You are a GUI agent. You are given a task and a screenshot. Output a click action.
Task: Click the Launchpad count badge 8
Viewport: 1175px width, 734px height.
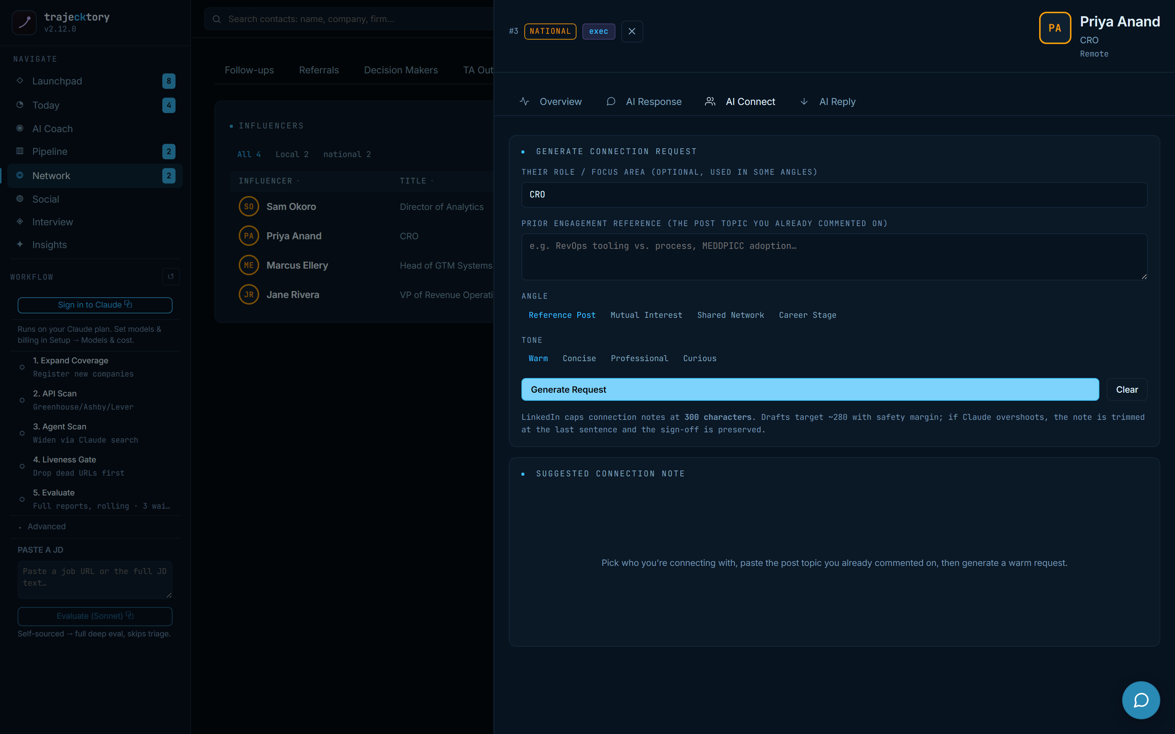169,81
